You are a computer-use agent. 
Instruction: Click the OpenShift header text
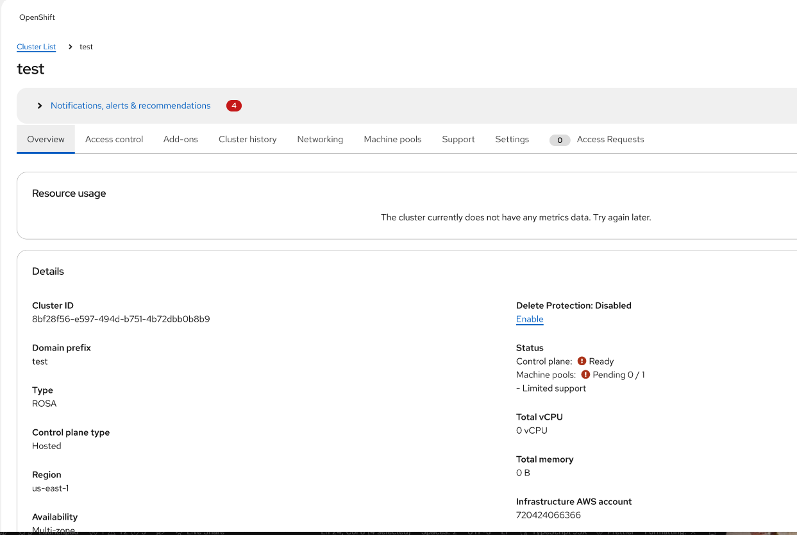click(37, 17)
